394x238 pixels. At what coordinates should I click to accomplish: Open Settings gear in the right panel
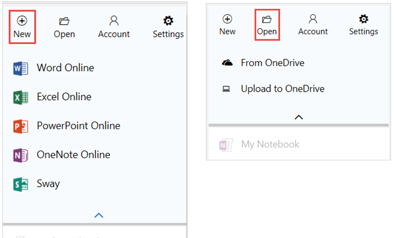[x=363, y=25]
